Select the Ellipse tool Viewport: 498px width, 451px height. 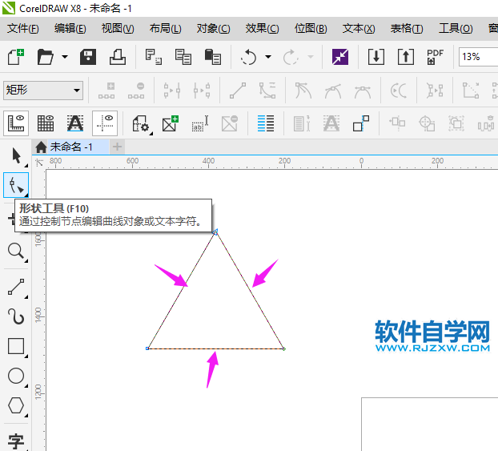[15, 376]
